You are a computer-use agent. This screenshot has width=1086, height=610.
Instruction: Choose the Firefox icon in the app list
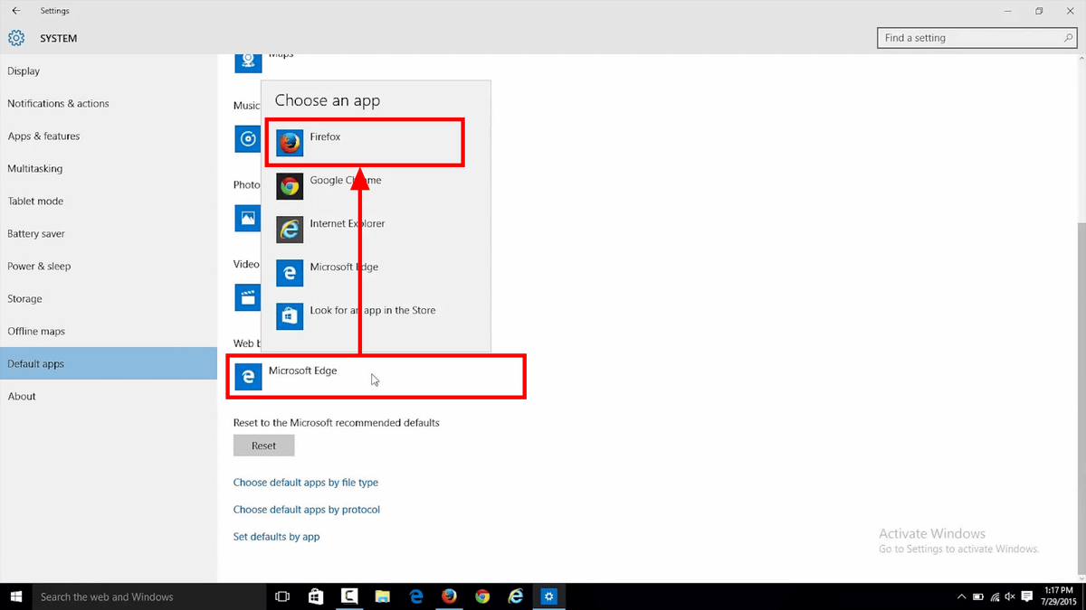tap(290, 143)
